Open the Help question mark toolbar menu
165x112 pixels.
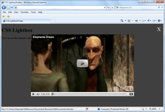[160, 21]
